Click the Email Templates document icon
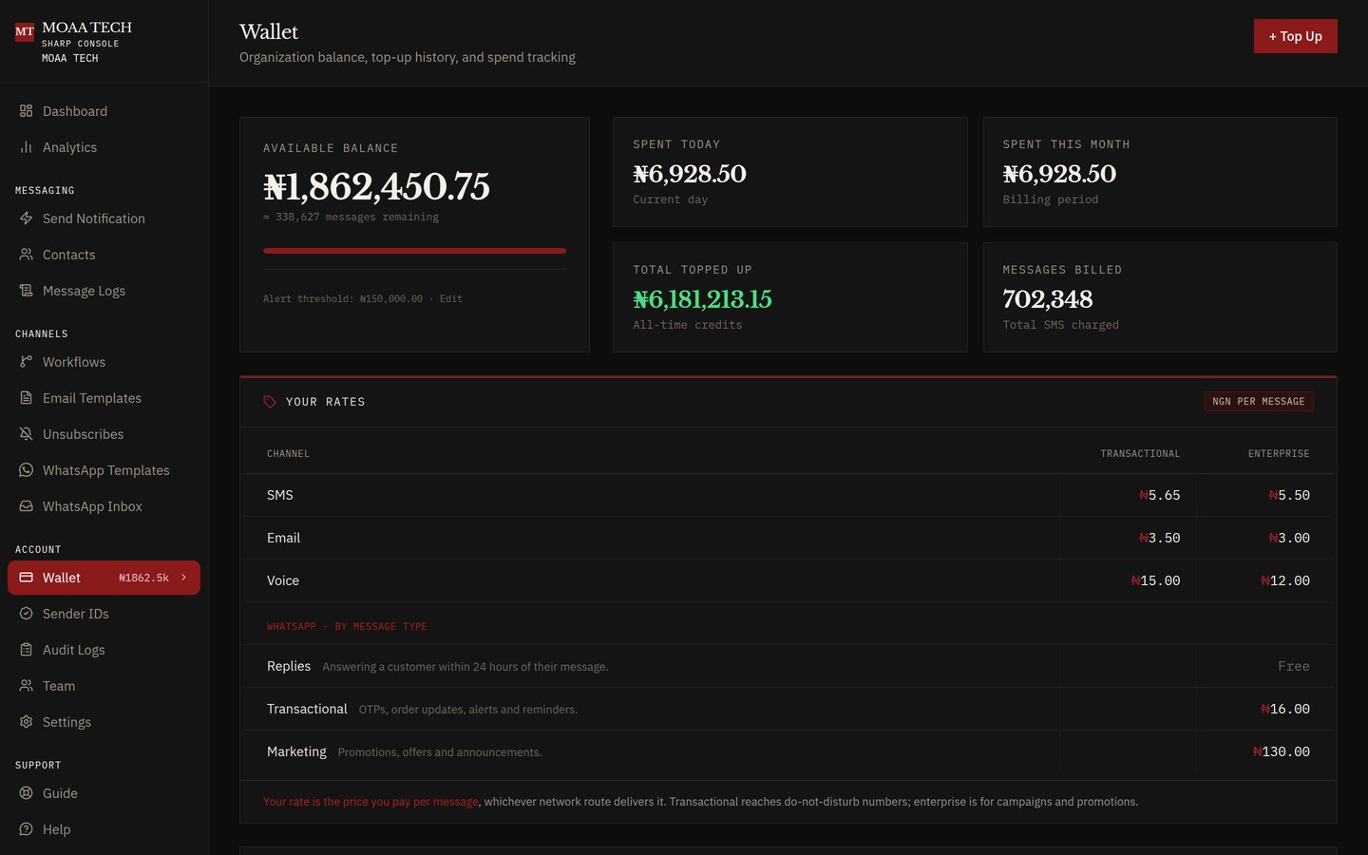The image size is (1368, 855). [27, 398]
